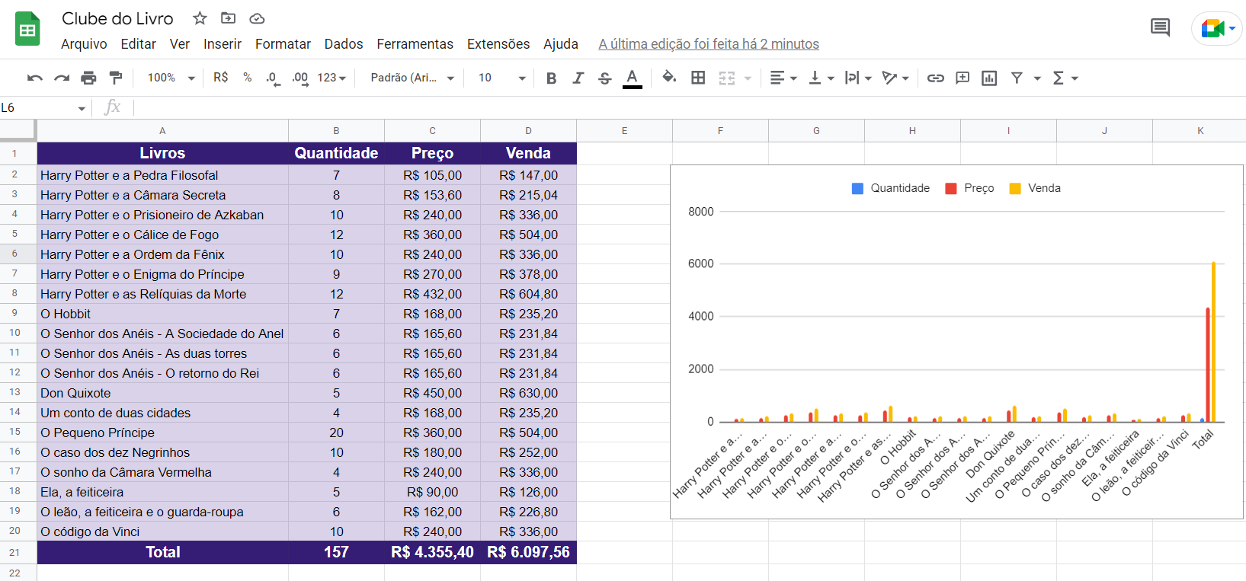
Task: Insert a comment from the toolbar
Action: (963, 78)
